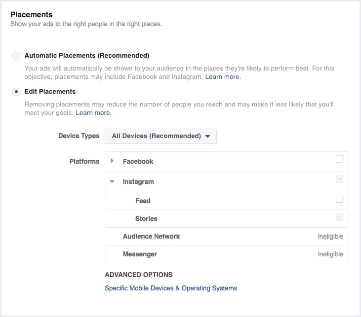Click the Audience Network Ineligible status

330,237
